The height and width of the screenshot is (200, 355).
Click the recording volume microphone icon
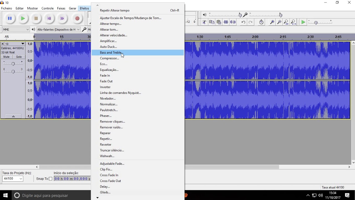245,15
